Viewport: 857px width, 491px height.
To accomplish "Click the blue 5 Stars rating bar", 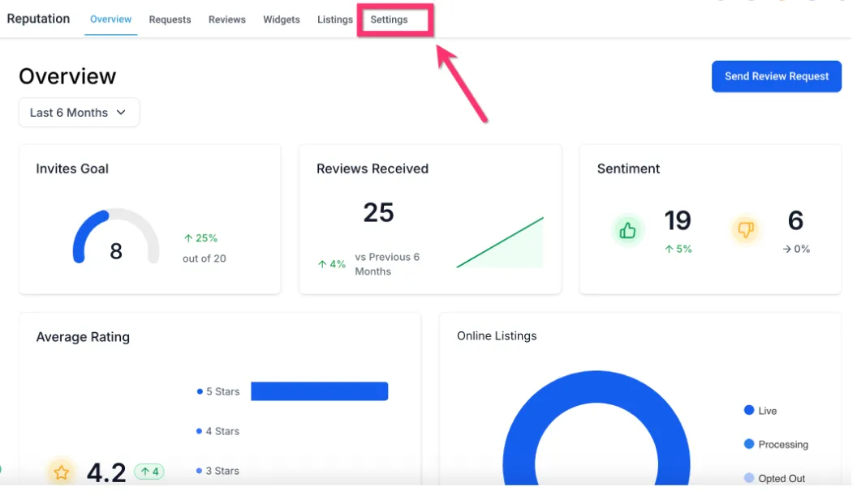I will point(320,391).
